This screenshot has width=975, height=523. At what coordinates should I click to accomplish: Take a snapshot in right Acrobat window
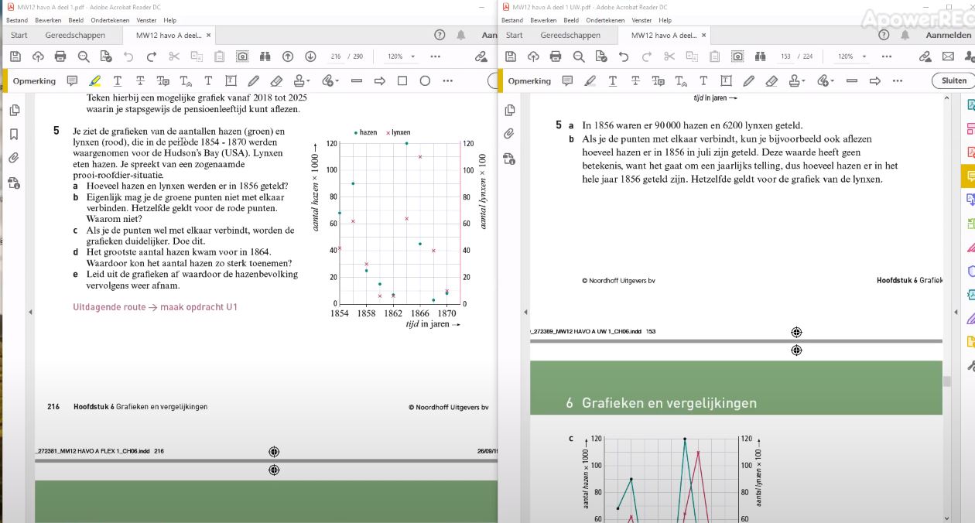(x=737, y=56)
